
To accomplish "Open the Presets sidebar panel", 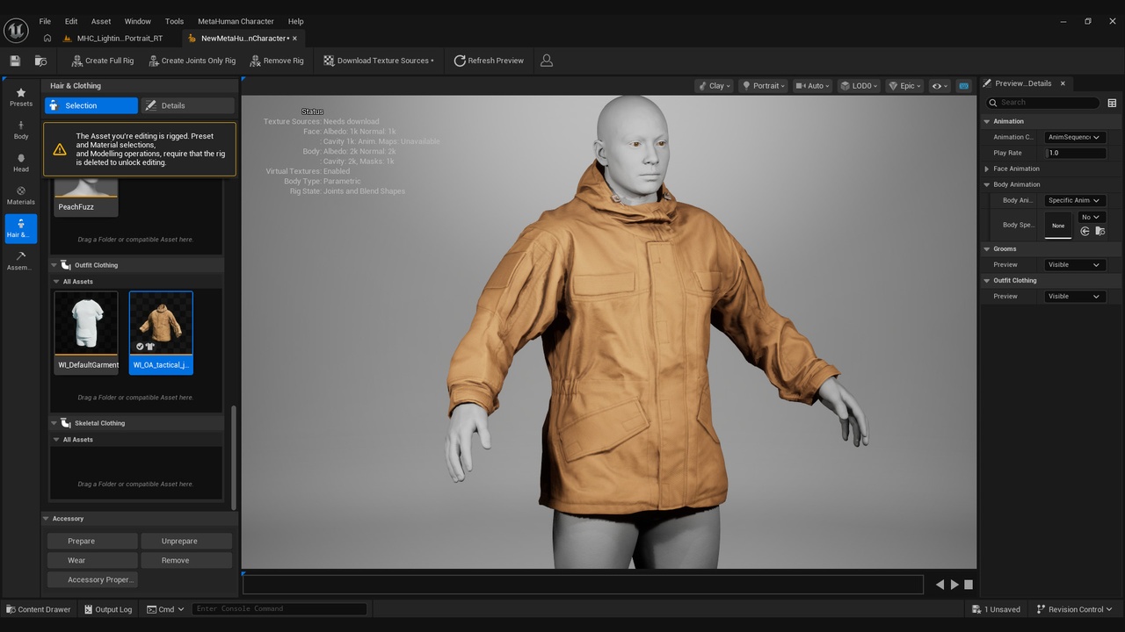I will [x=21, y=97].
